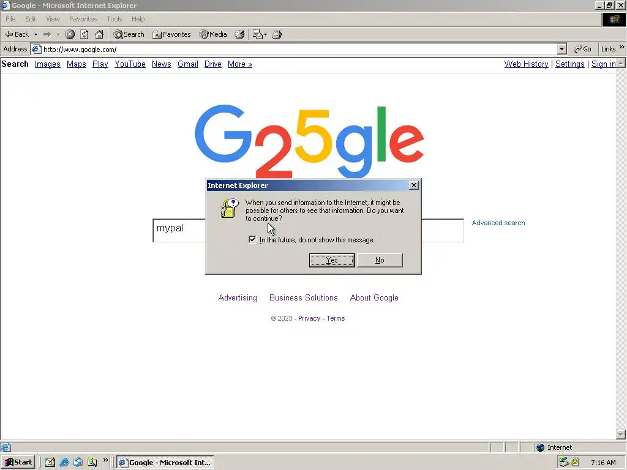Click the scrollbar up arrow
Viewport: 627px width, 470px height.
coord(621,63)
